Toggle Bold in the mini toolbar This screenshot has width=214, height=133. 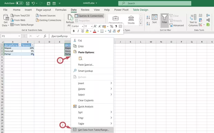pyautogui.click(x=74, y=31)
